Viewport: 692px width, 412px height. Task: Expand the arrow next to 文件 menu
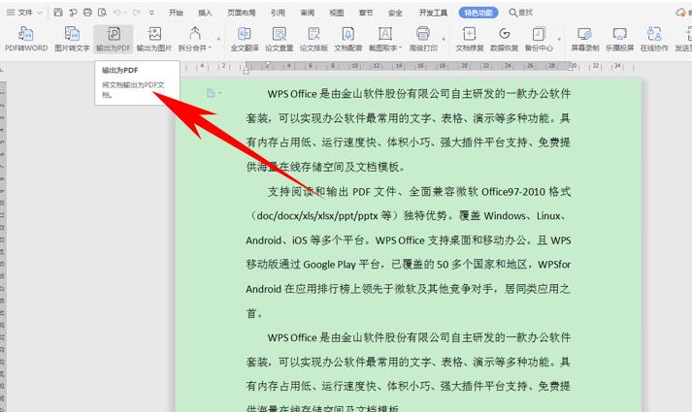tap(40, 13)
